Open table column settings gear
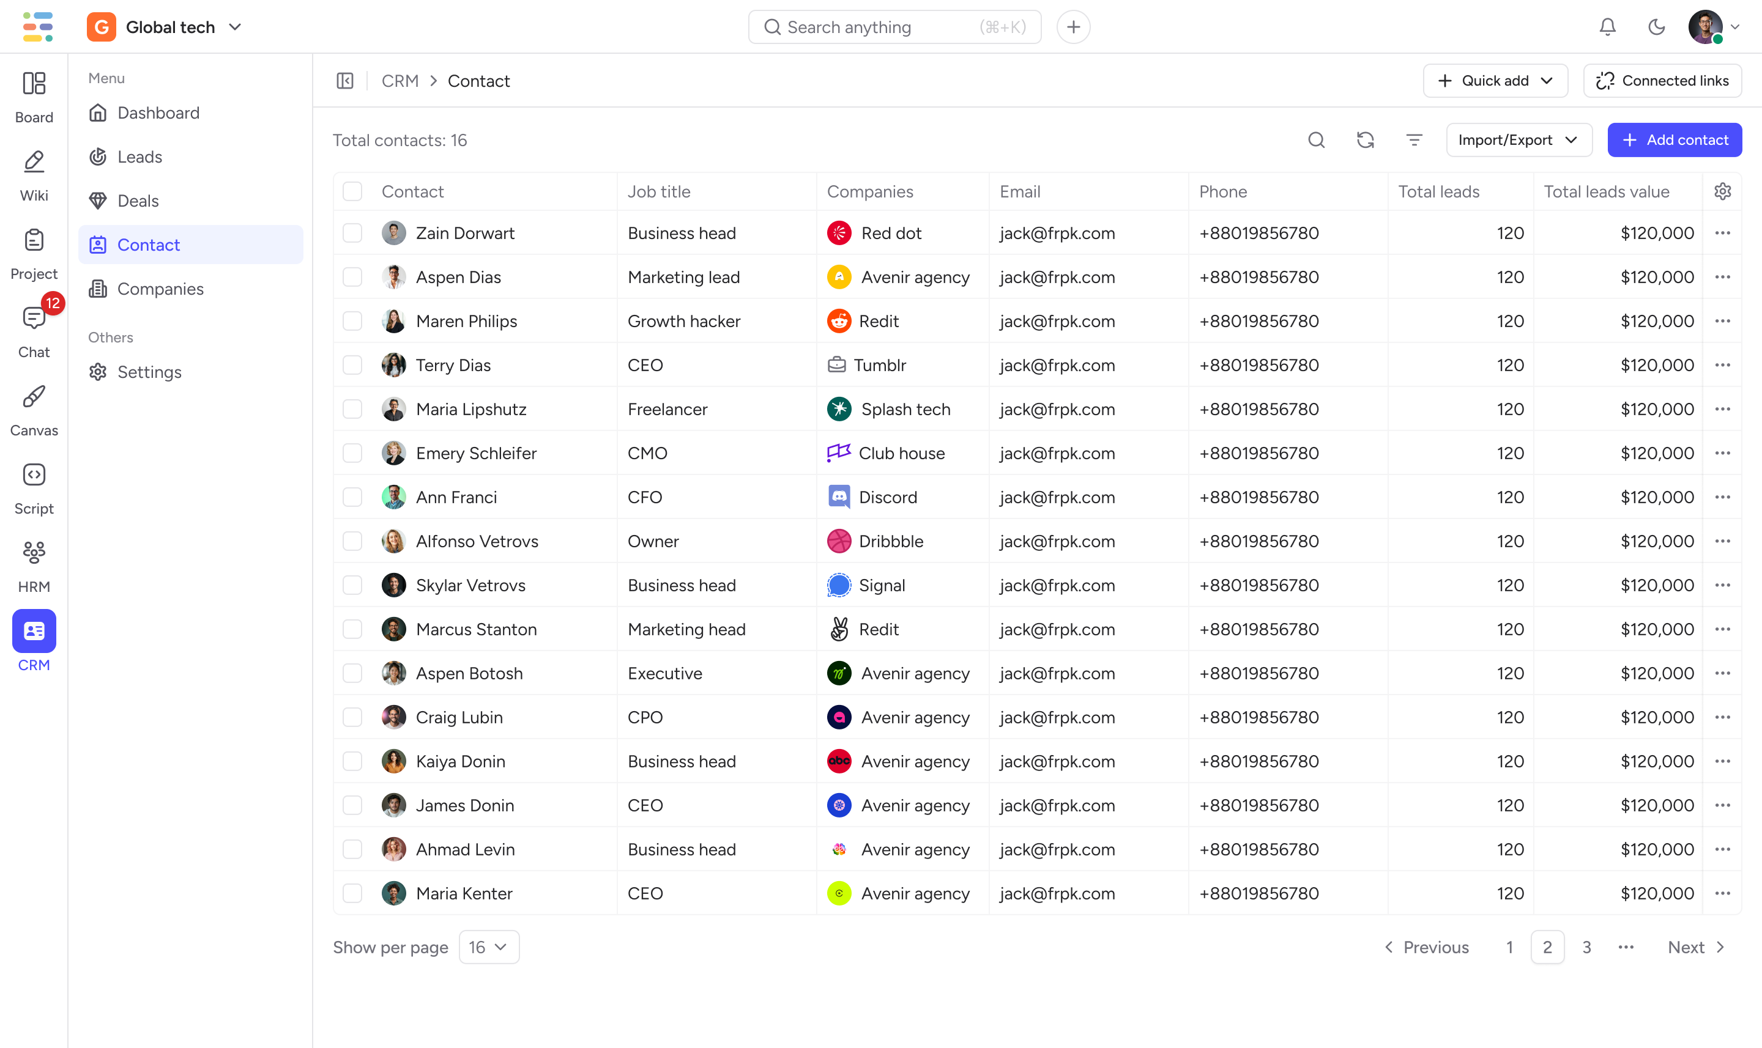1762x1048 pixels. [1722, 191]
